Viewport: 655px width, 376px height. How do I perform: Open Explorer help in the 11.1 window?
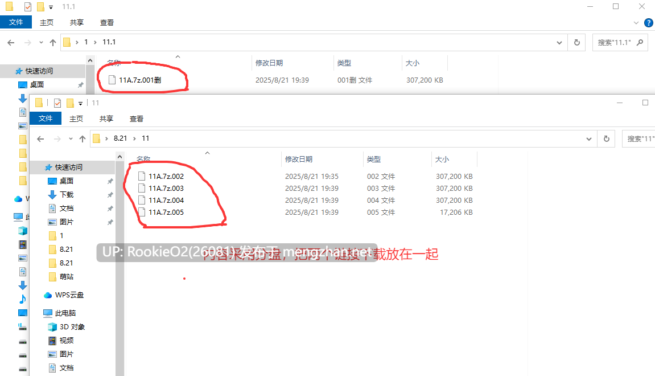tap(649, 23)
